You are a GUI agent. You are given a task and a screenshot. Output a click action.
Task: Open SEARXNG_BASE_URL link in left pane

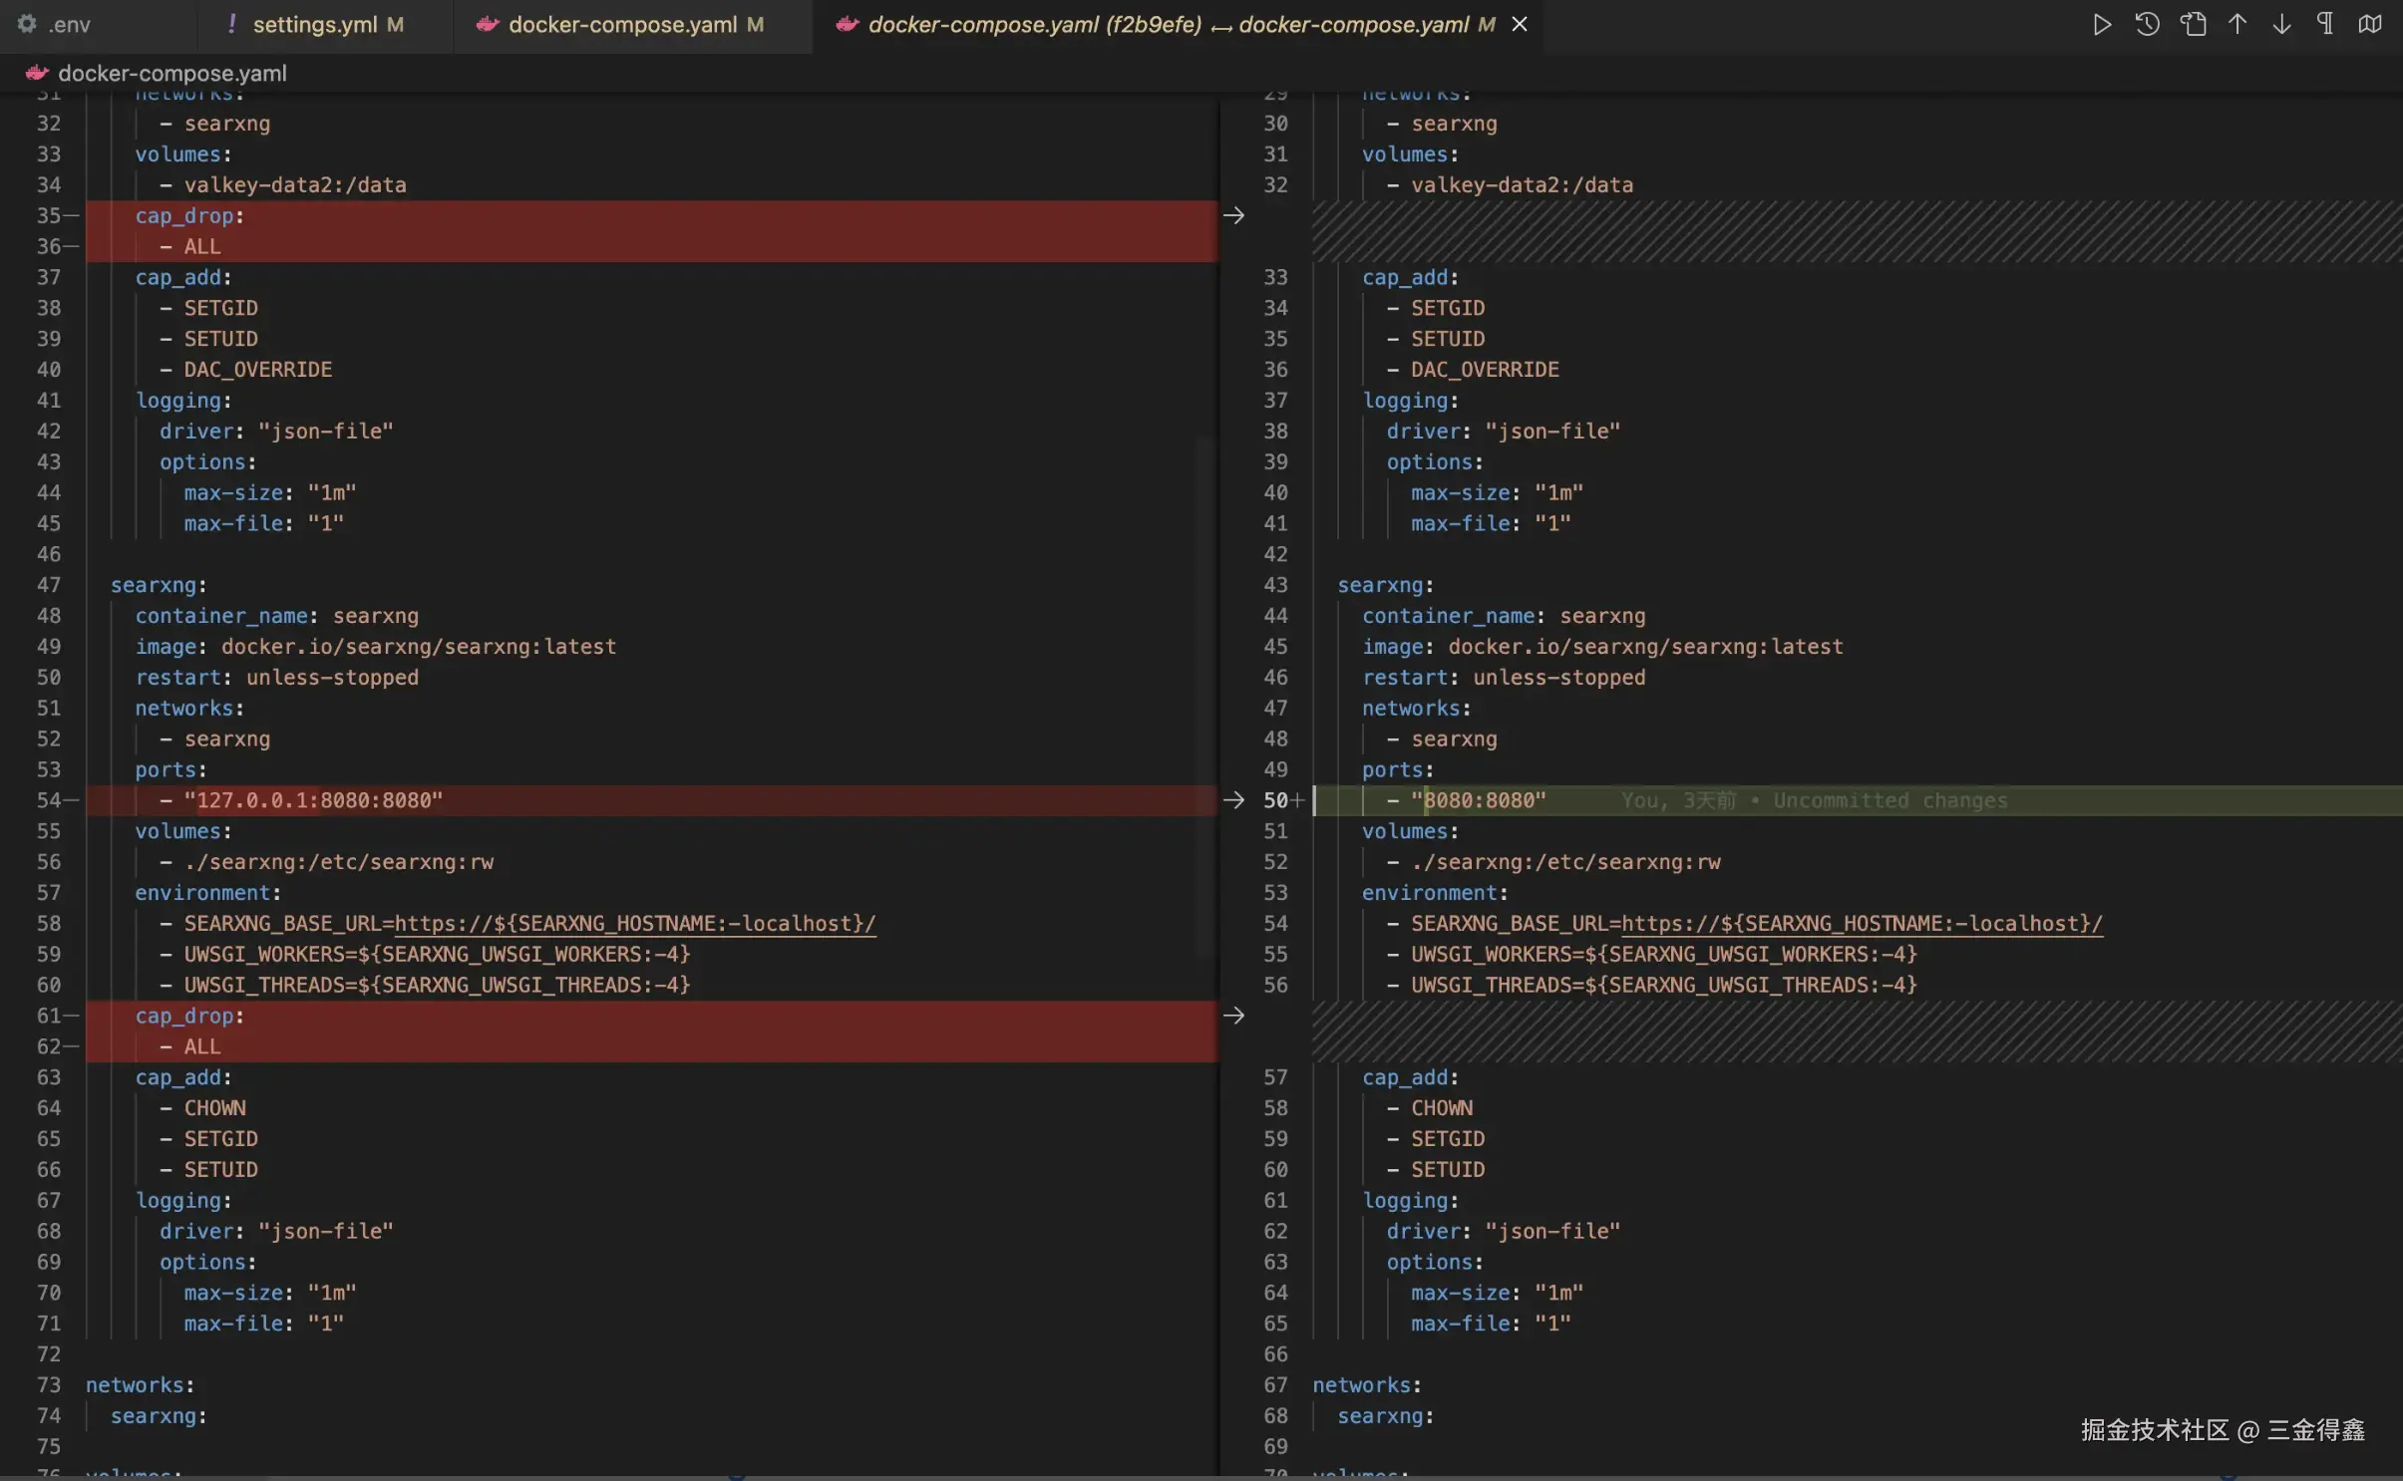coord(634,924)
